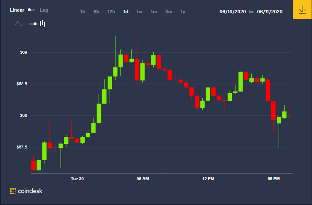This screenshot has height=205, width=312.
Task: Switch to the 12h timeframe
Action: tap(111, 12)
